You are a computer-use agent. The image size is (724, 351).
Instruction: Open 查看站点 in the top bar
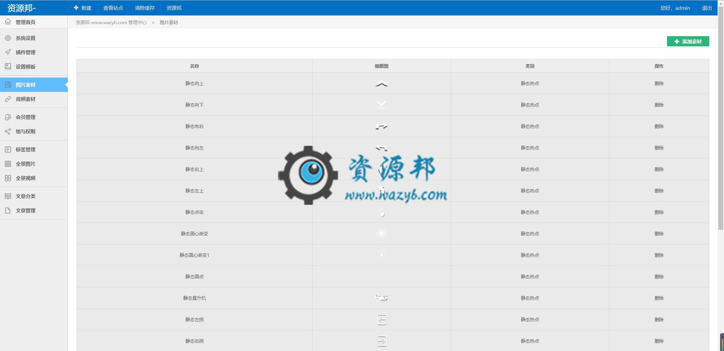click(x=113, y=8)
